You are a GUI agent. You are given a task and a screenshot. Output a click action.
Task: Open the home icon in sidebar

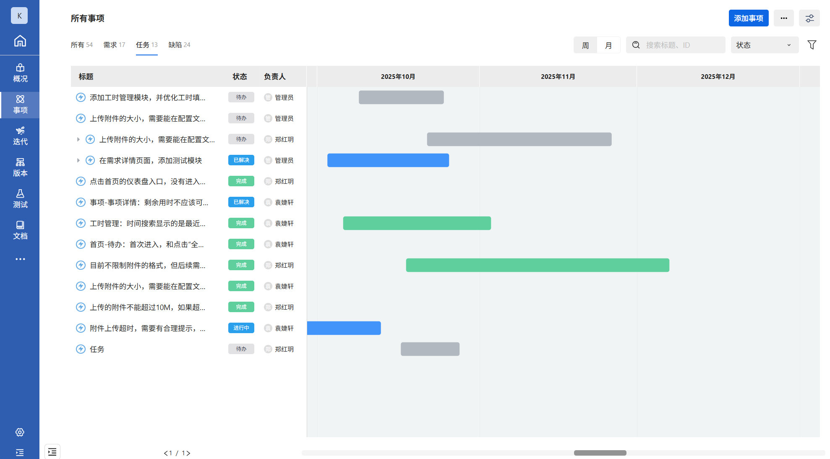click(x=20, y=41)
